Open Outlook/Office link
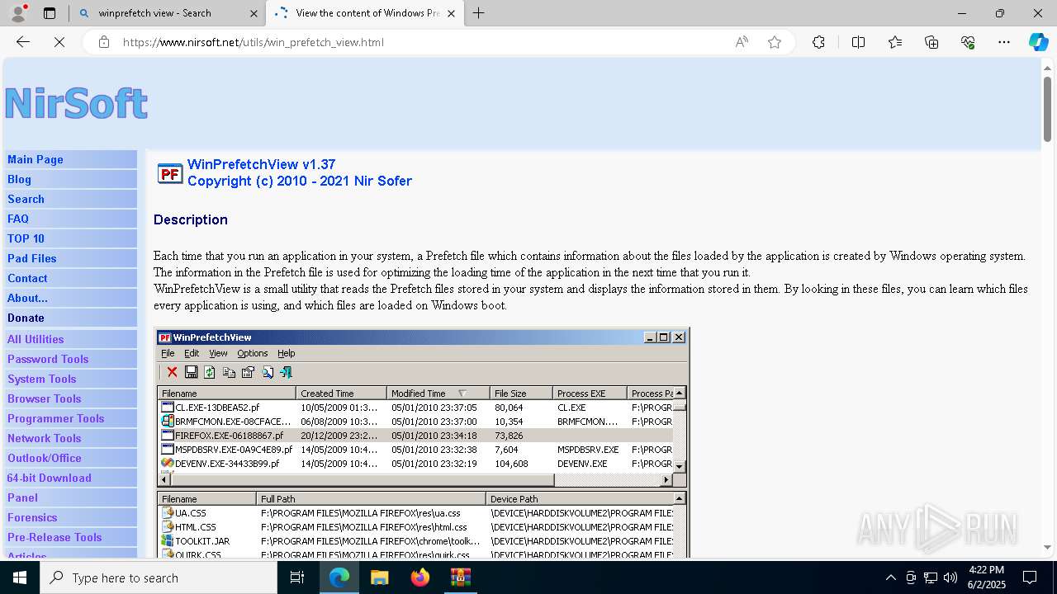The image size is (1057, 594). click(x=45, y=458)
